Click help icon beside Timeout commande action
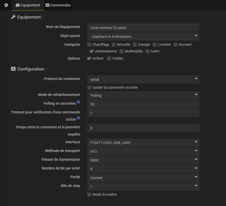Image resolution: width=226 pixels, height=206 pixels. point(79,118)
